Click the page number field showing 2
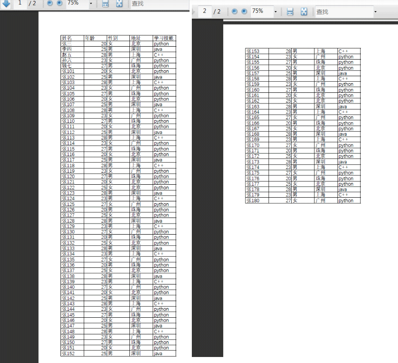The height and width of the screenshot is (363, 398). 205,11
